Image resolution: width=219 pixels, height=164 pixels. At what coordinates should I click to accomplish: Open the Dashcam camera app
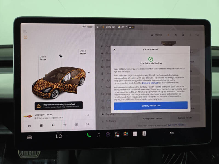pos(108,134)
